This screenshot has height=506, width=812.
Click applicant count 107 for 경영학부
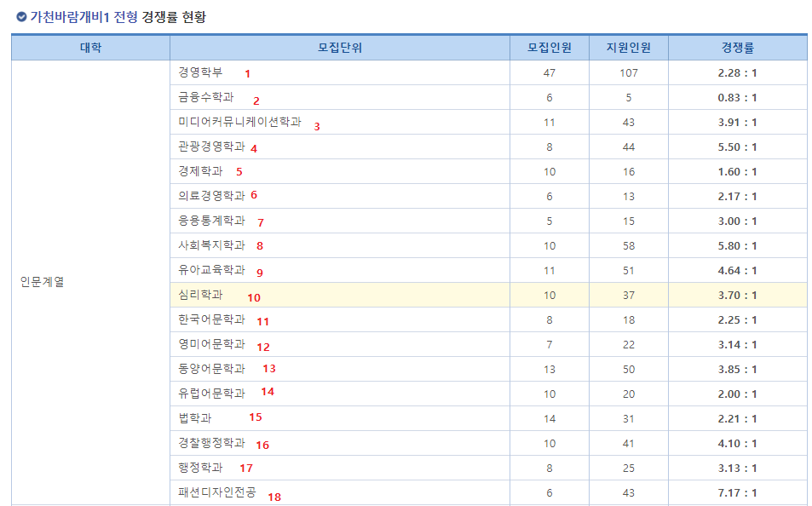pyautogui.click(x=629, y=73)
